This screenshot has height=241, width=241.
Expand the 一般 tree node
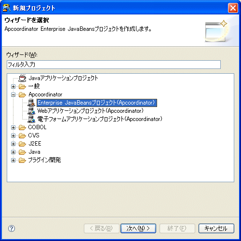point(13,87)
